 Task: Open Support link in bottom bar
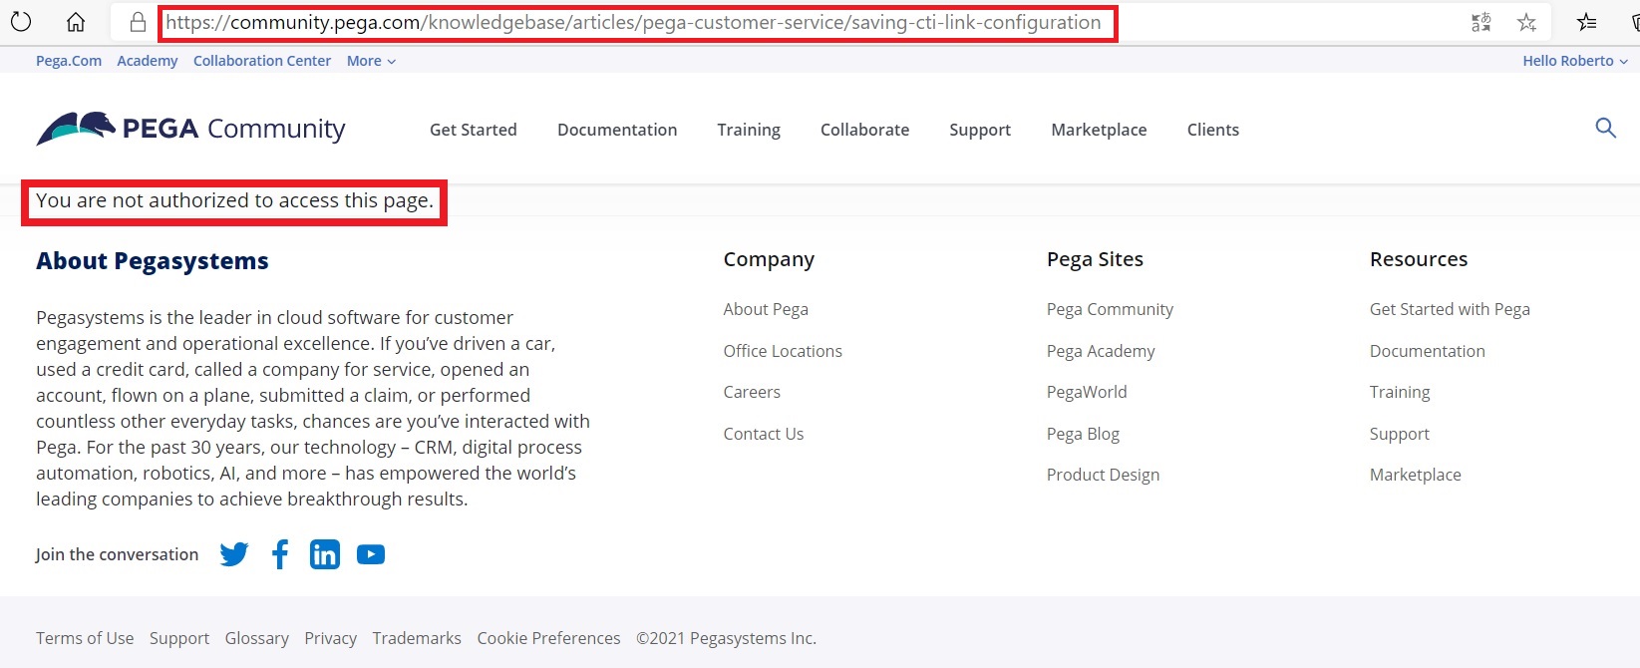(179, 638)
